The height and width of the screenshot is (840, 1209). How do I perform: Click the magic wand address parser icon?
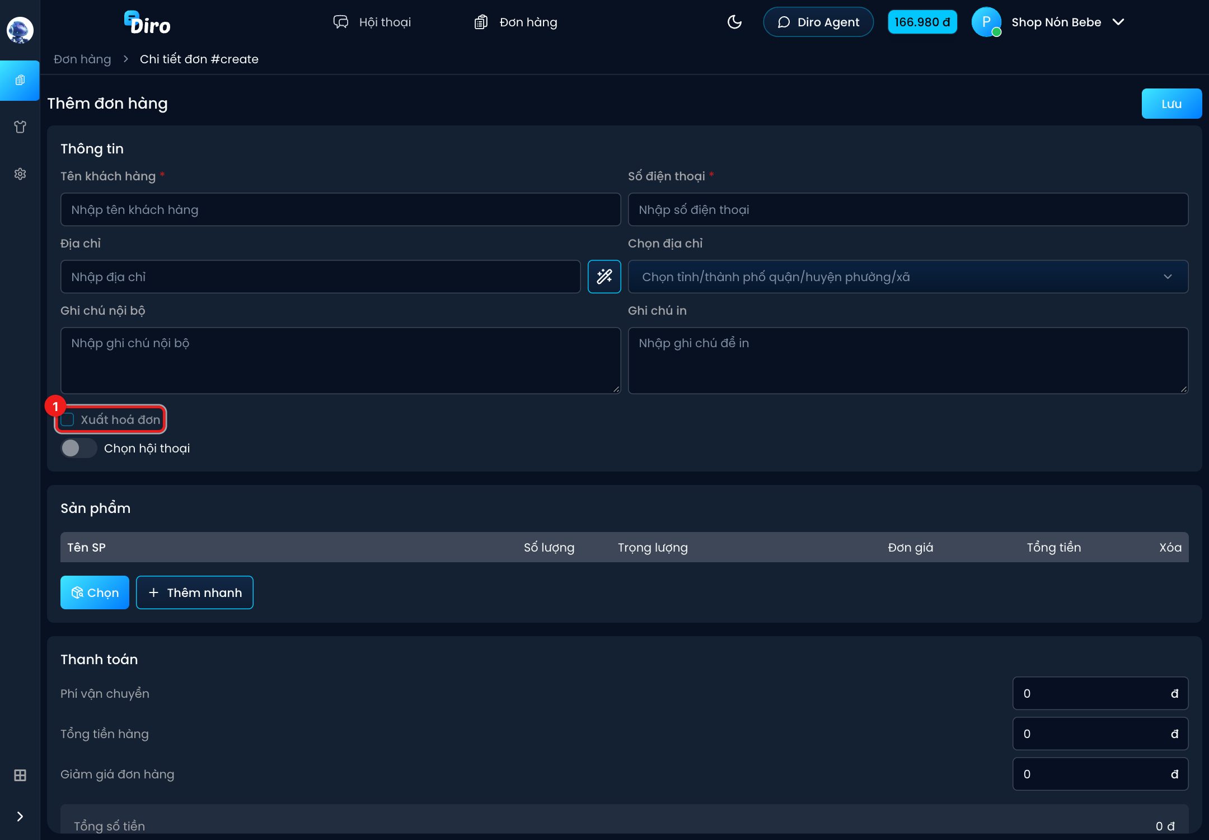click(604, 277)
